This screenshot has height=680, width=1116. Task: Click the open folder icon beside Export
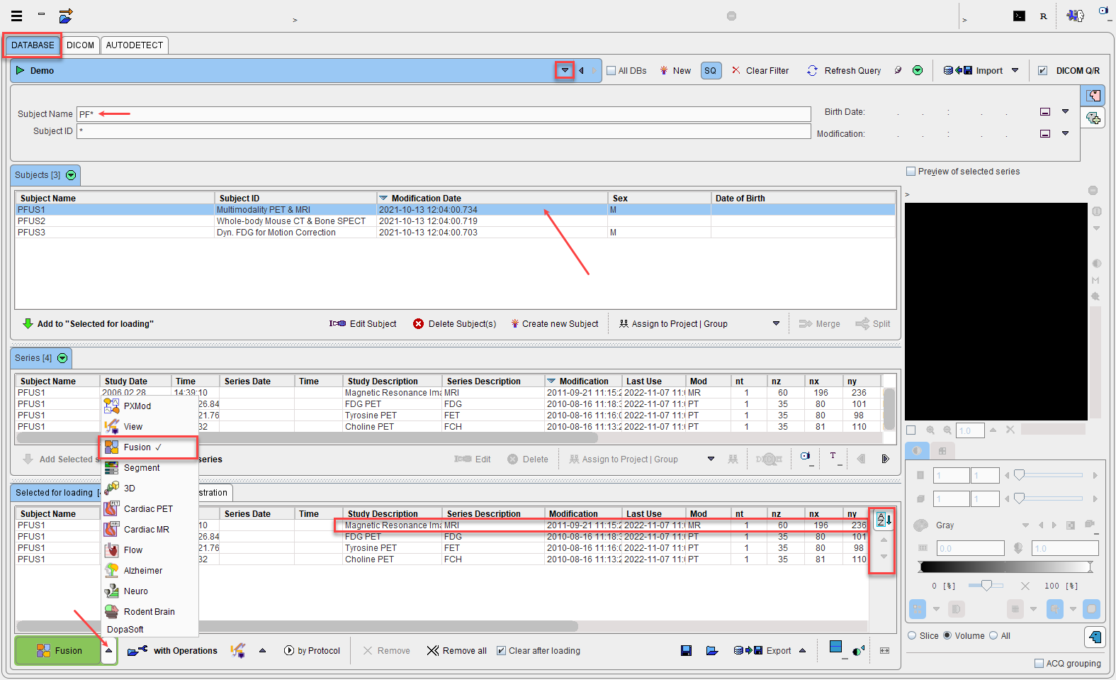coord(712,650)
